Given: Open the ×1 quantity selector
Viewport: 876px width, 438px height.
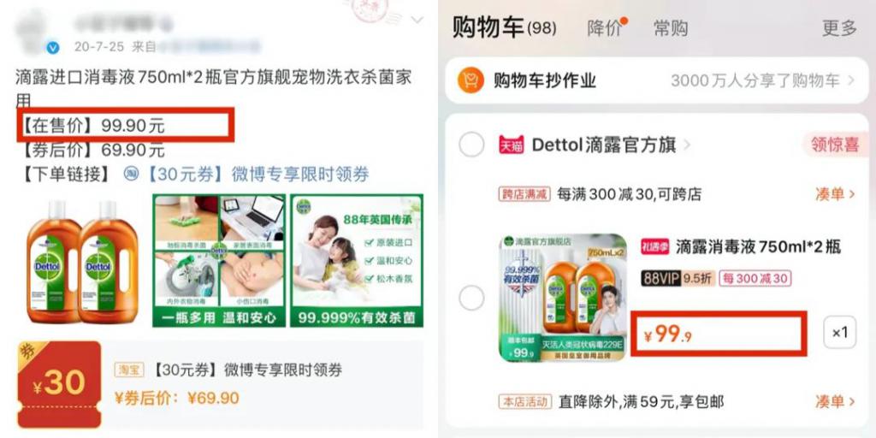Looking at the screenshot, I should tap(840, 333).
